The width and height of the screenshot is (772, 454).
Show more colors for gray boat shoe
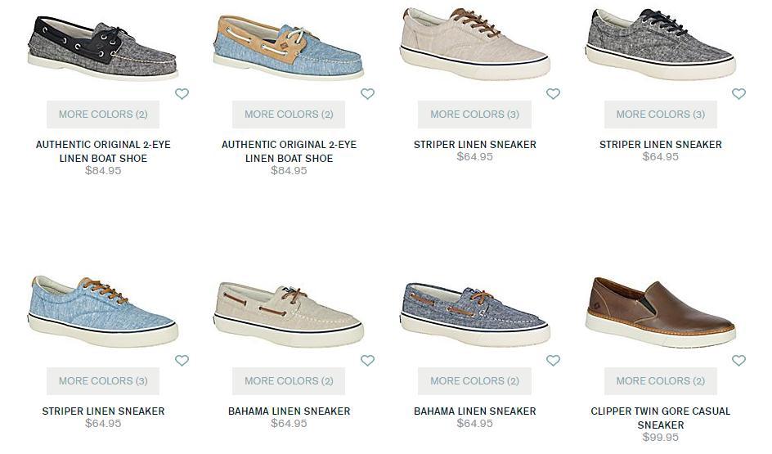(x=103, y=115)
